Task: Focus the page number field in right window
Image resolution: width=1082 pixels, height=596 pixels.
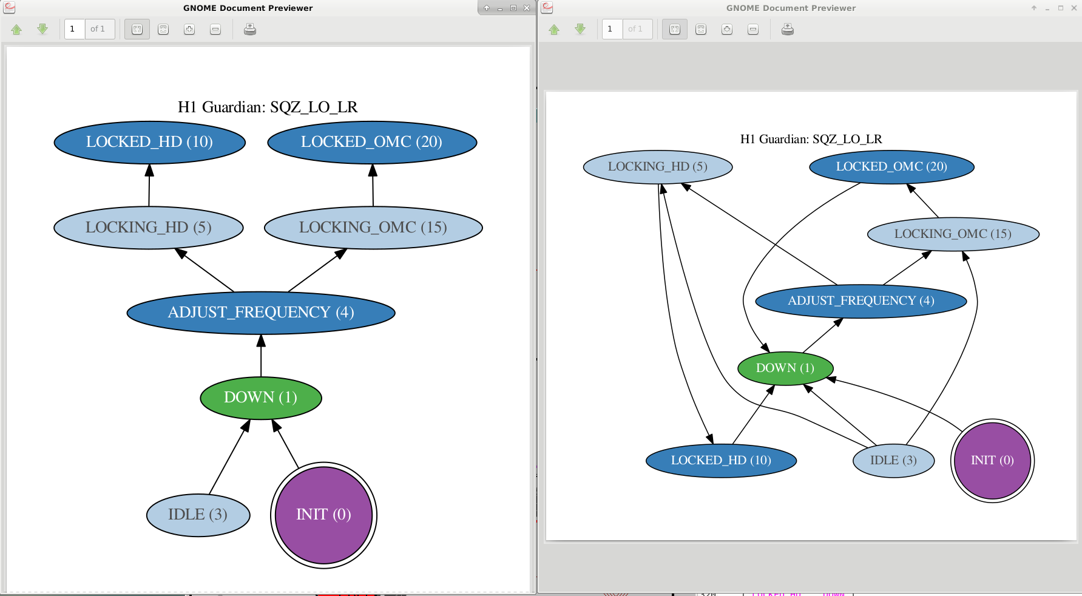Action: pyautogui.click(x=612, y=29)
